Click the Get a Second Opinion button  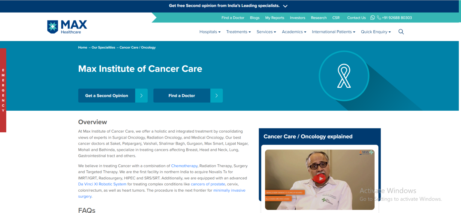tap(107, 95)
